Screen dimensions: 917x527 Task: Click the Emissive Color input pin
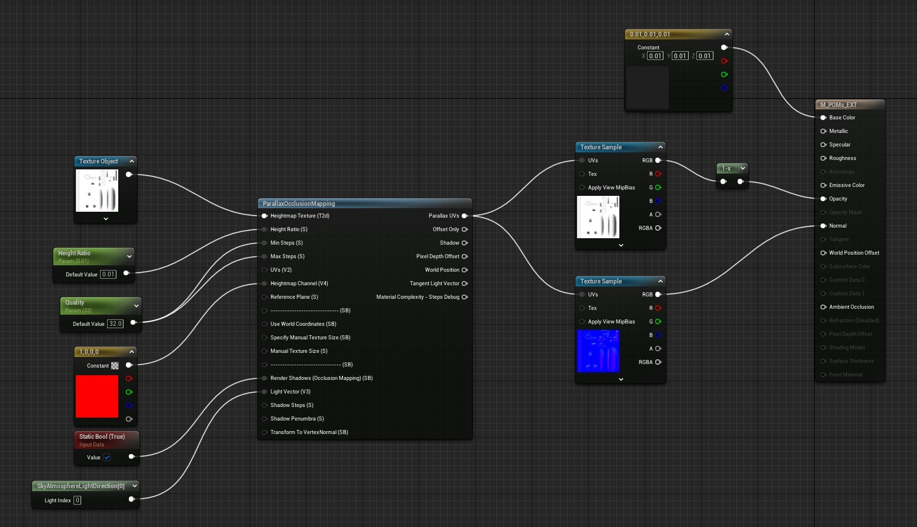tap(823, 185)
